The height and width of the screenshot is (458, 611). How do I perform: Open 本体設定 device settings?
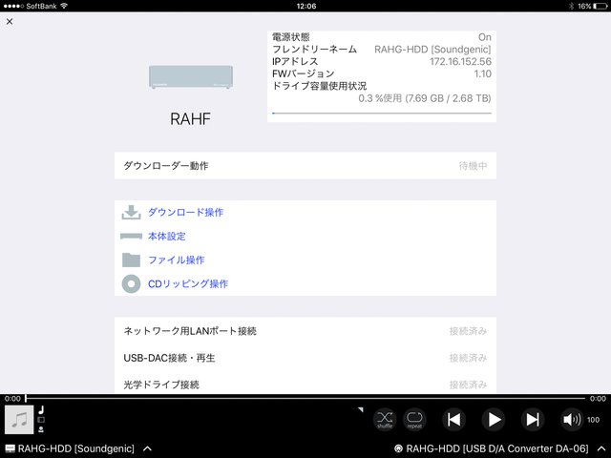click(x=166, y=236)
